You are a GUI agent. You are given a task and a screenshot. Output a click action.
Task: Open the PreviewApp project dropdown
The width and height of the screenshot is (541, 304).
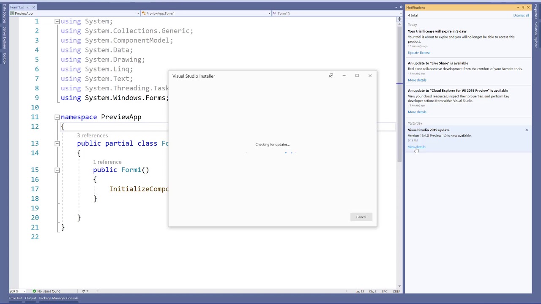tap(138, 14)
